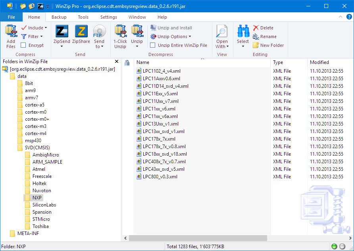Enable the Encrypt checkbox
The image size is (354, 251).
[x=23, y=45]
